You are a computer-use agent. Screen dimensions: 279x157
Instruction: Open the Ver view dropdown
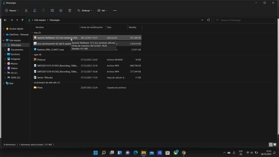102,10
